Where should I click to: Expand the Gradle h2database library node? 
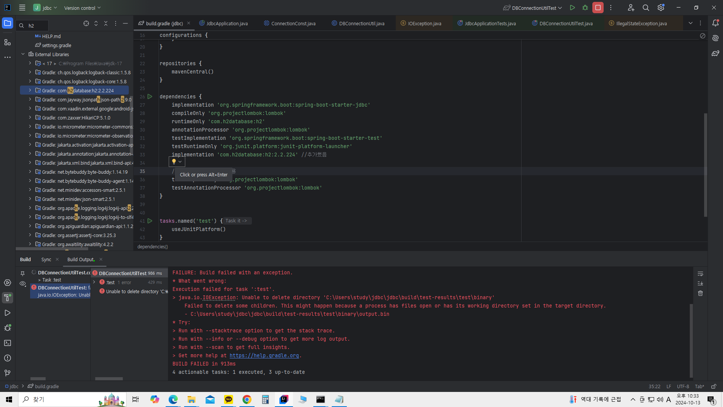(x=30, y=90)
